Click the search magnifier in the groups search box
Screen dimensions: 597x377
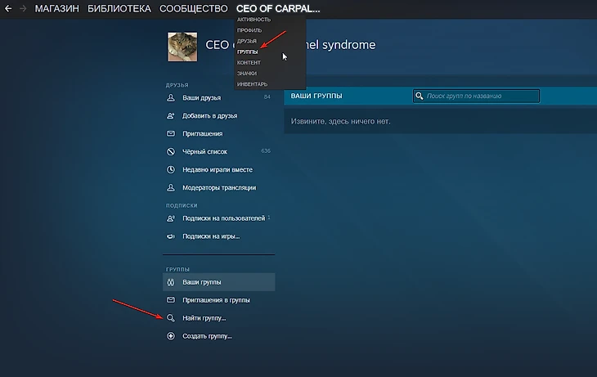pyautogui.click(x=420, y=96)
